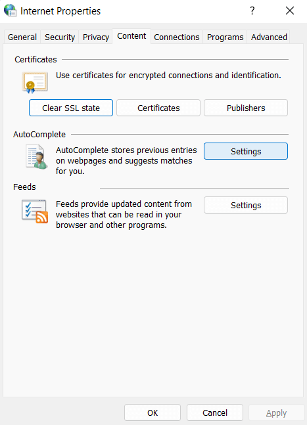Screen dimensions: 307x425
Task: Click the 'Feeds provide updated content' description
Action: [124, 214]
